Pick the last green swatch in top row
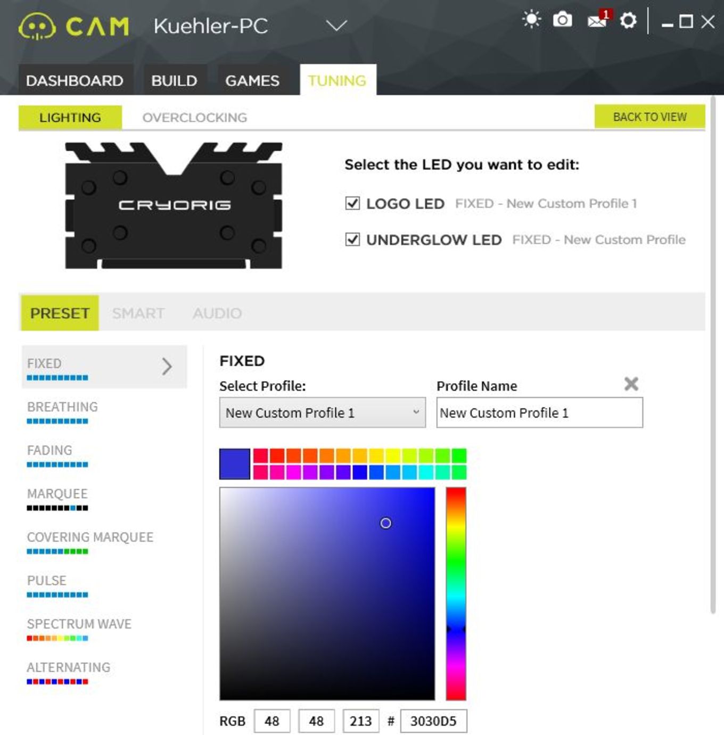Image resolution: width=724 pixels, height=735 pixels. coord(459,456)
